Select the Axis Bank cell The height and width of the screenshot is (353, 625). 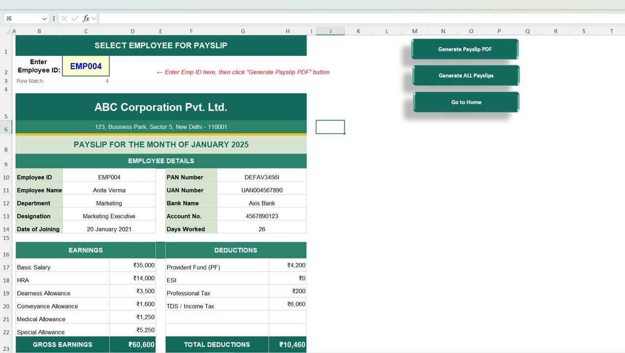click(261, 203)
